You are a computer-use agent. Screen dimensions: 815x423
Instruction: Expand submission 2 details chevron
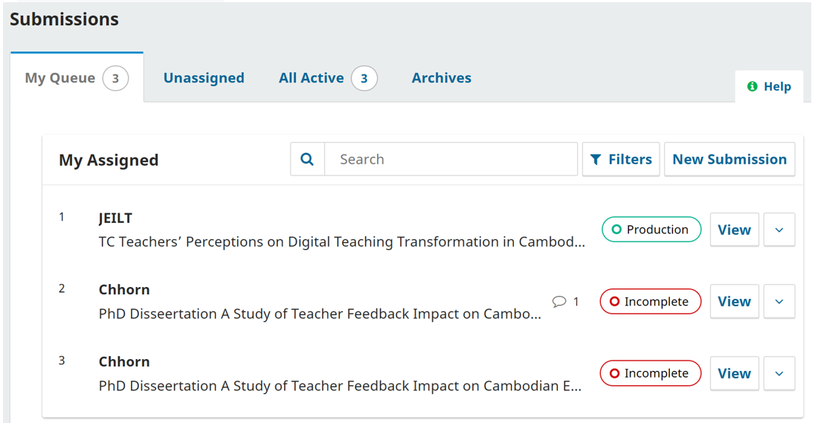[779, 302]
